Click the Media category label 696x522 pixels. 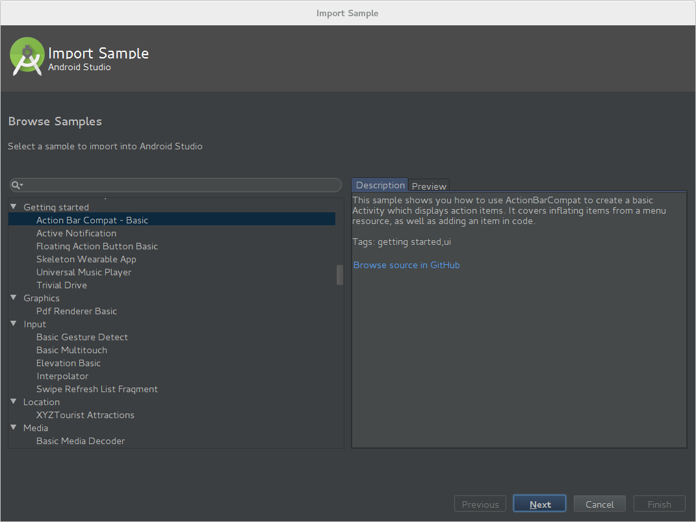coord(36,428)
